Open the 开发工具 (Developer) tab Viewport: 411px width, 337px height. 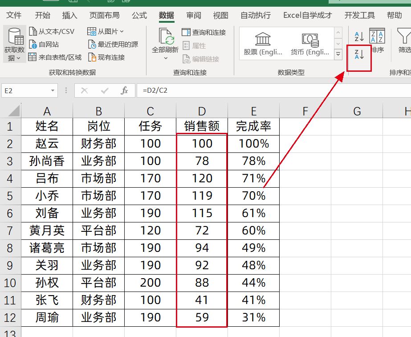(359, 15)
